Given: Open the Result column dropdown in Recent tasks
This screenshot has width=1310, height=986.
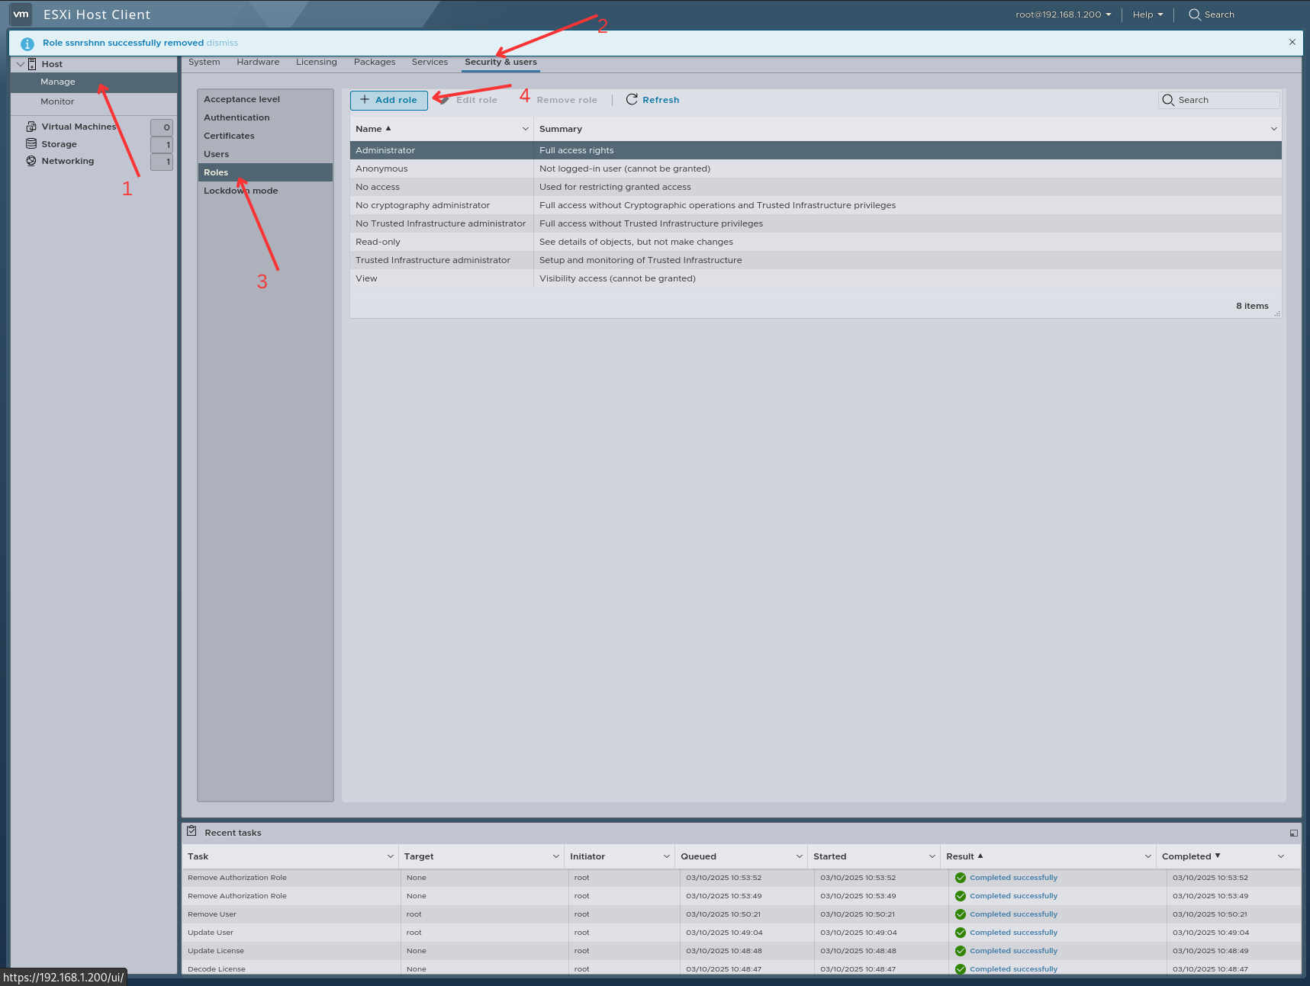Looking at the screenshot, I should 1147,856.
